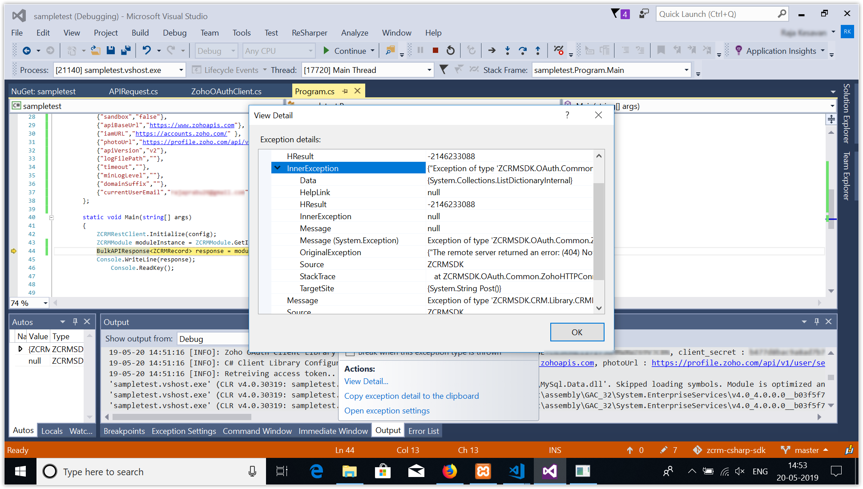Open the Exception Settings tab
Screen dimensions: 863x489
(184, 431)
